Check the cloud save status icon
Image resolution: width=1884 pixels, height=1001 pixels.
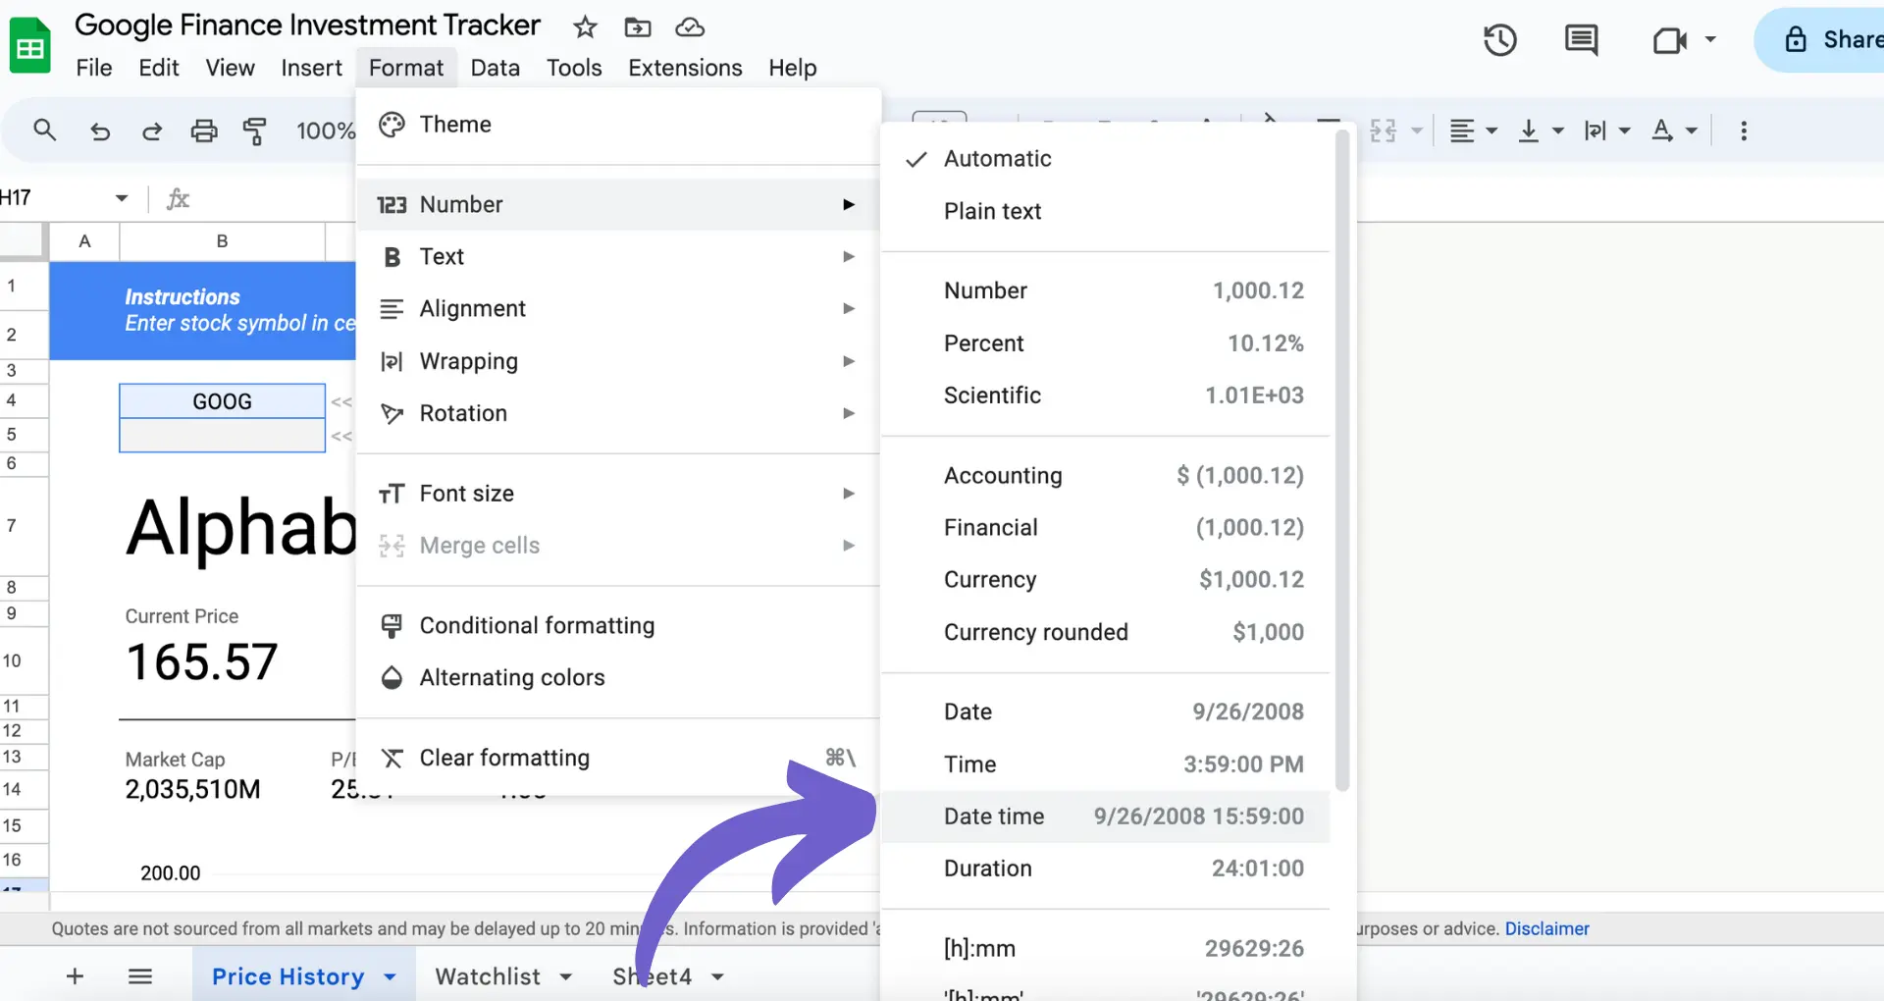click(690, 27)
